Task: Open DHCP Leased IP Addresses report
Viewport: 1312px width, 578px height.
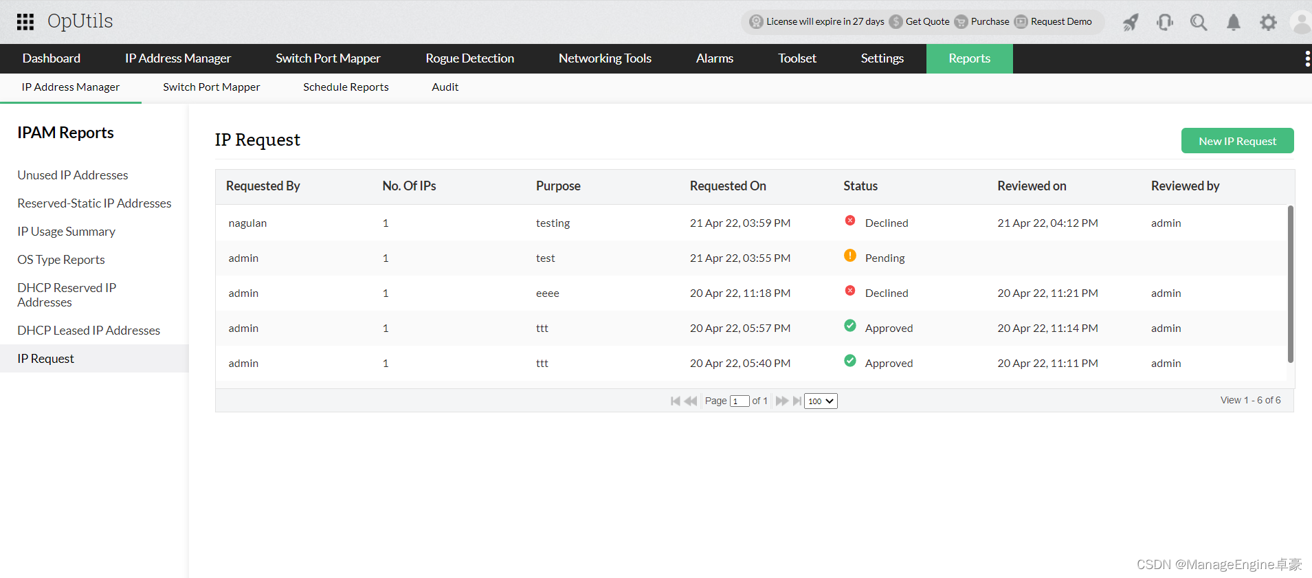Action: click(x=89, y=331)
